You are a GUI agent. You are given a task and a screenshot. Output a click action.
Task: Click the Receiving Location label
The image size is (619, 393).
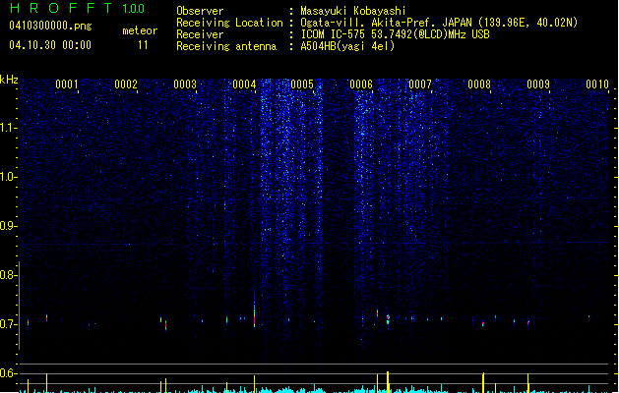tap(229, 23)
